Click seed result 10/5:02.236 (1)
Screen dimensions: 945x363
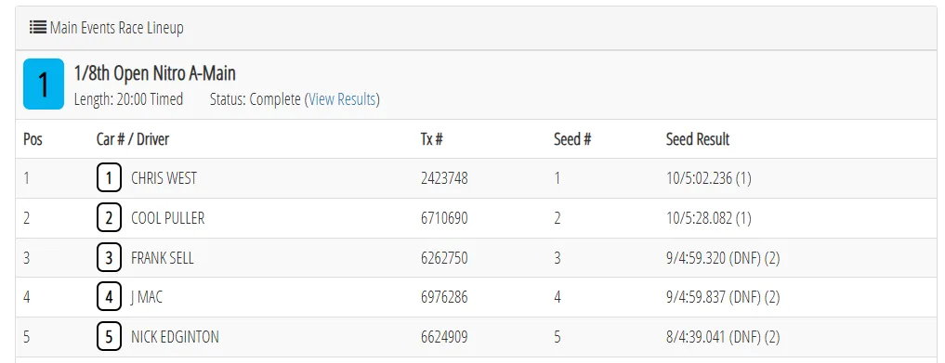coord(708,178)
